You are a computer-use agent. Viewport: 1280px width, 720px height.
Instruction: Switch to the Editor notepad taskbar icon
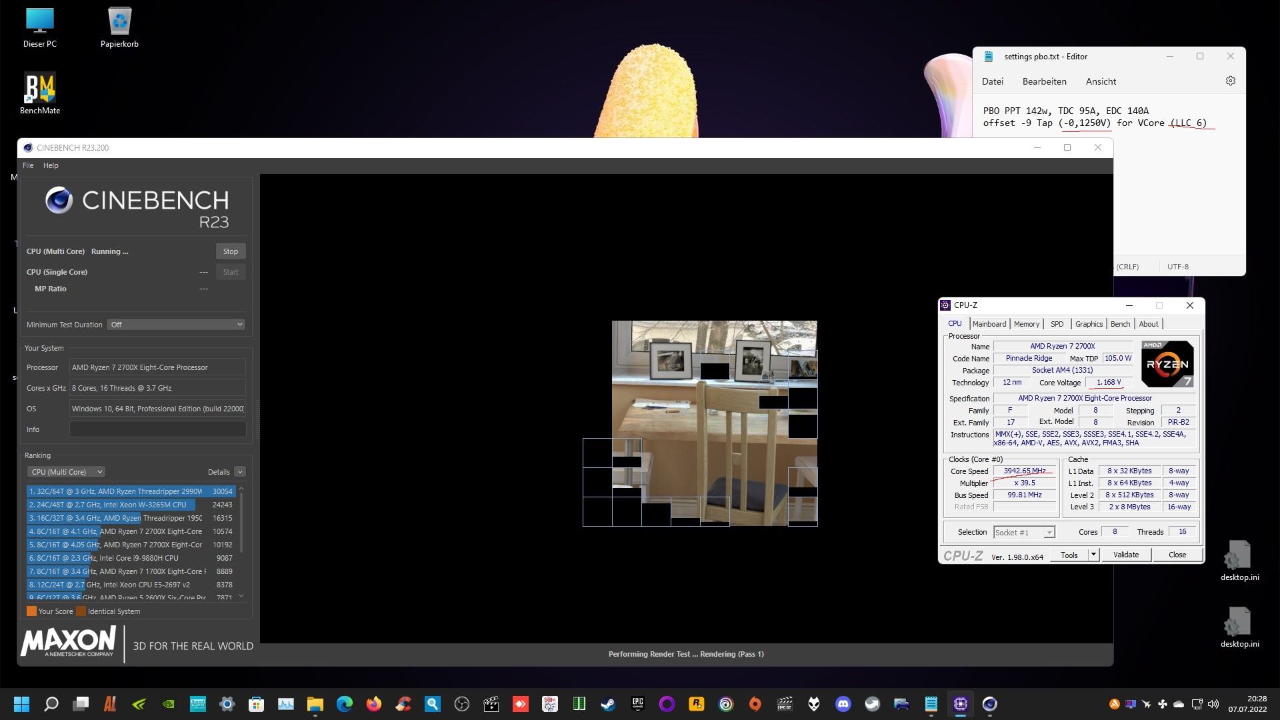931,704
